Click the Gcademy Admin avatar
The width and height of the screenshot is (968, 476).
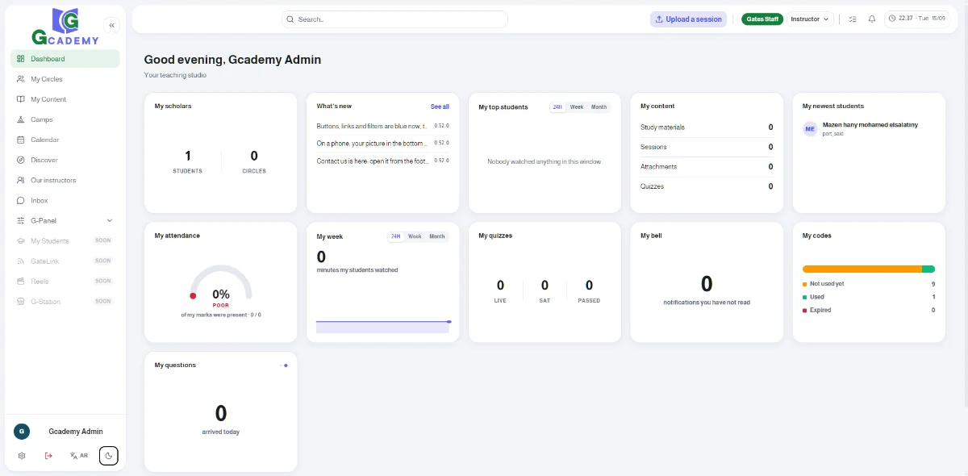[22, 432]
